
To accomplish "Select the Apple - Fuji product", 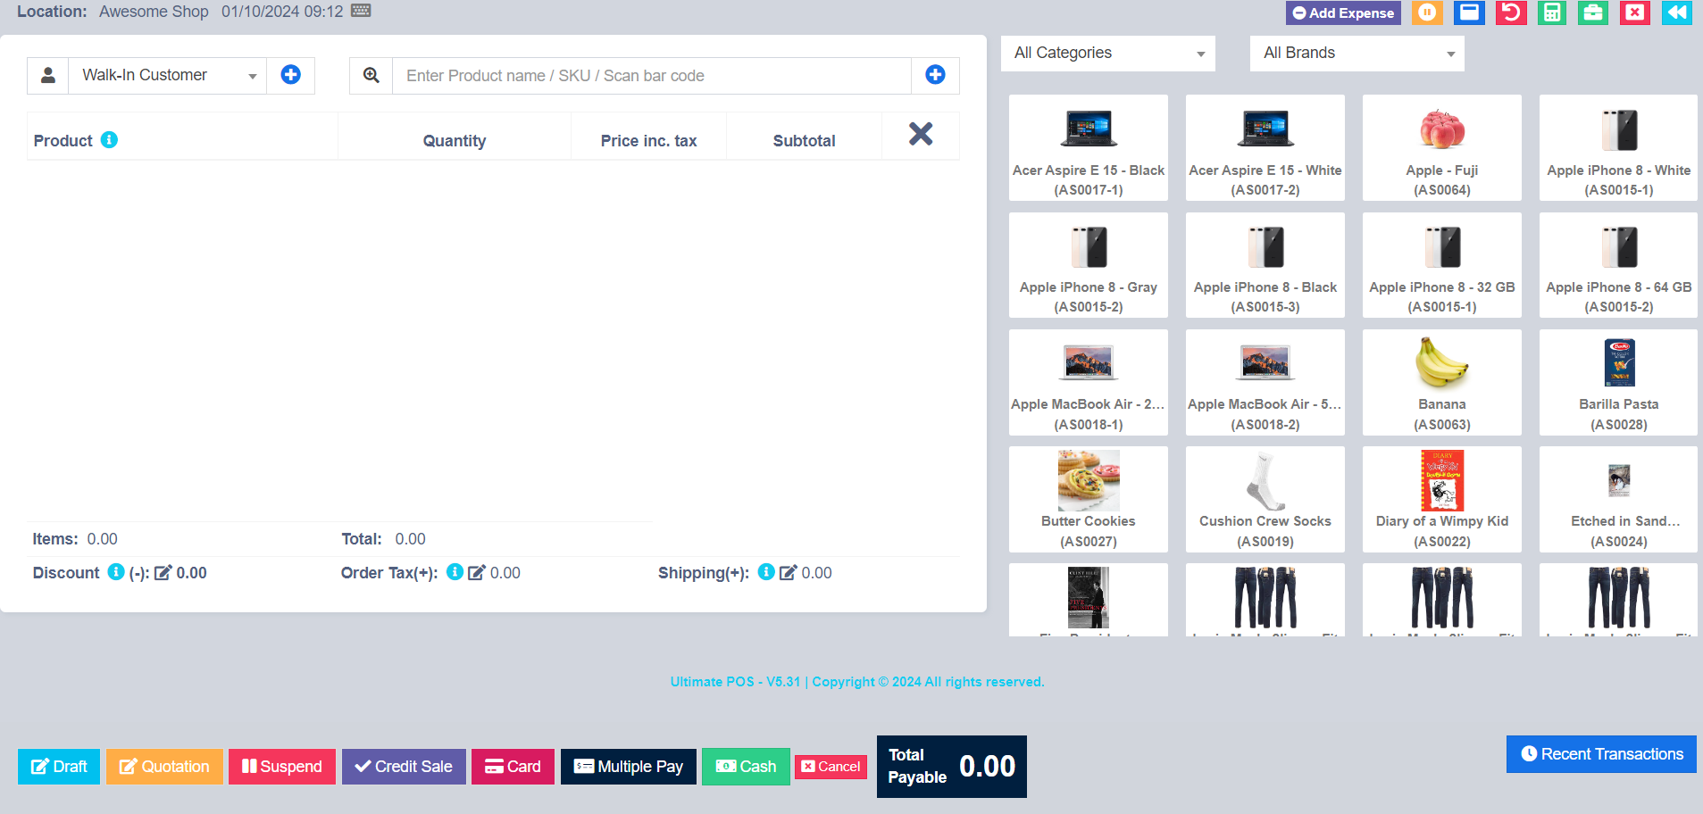I will (1442, 148).
